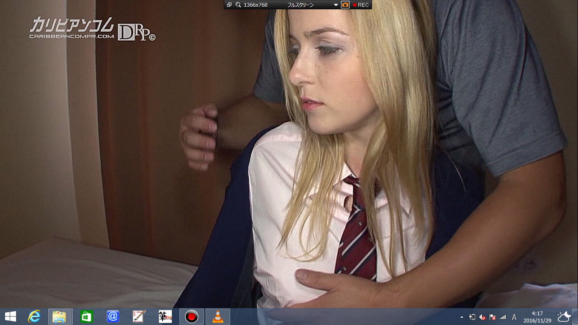Screen dimensions: 578x325
Task: Open the blue @ mail application
Action: coord(113,316)
